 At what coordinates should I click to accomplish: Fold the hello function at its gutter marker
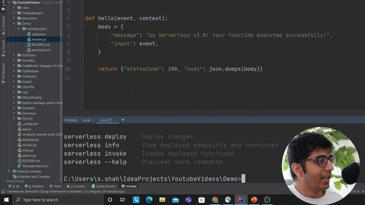[x=83, y=19]
